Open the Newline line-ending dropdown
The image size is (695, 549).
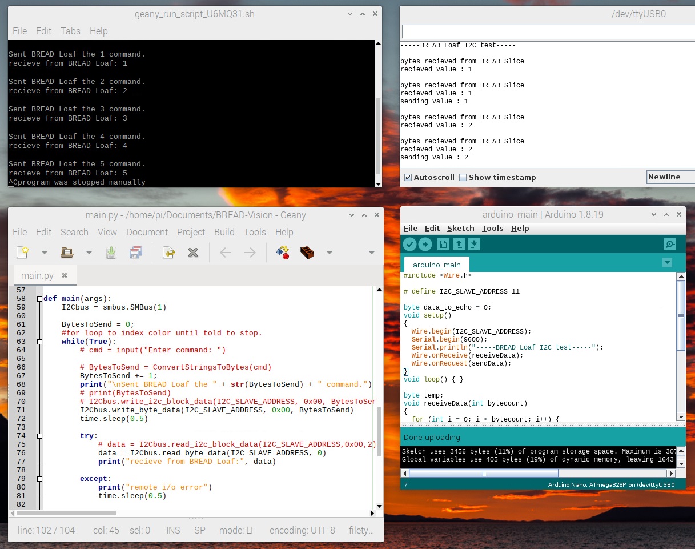point(670,177)
